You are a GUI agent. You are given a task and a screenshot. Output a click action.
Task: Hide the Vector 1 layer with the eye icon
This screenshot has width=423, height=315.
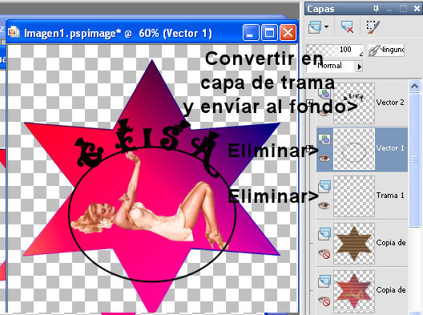(x=324, y=158)
